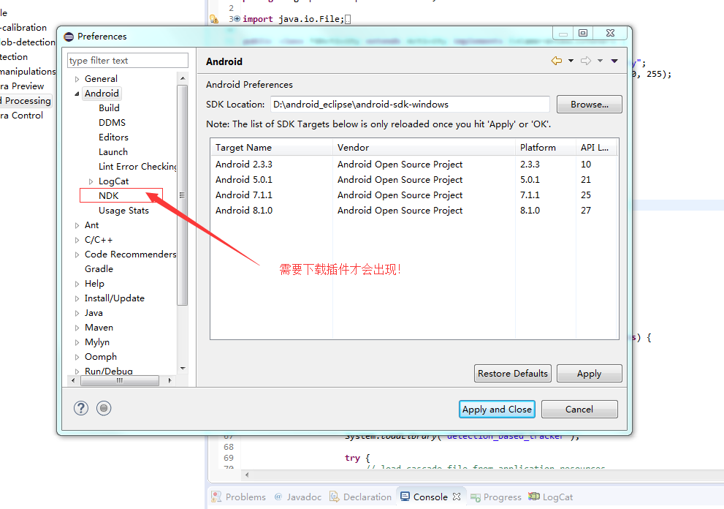
Task: Switch to the Progress tab in Eclipse
Action: coord(496,497)
